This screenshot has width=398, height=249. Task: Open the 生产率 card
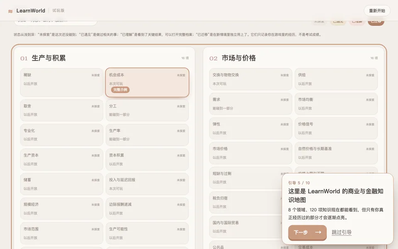(147, 134)
